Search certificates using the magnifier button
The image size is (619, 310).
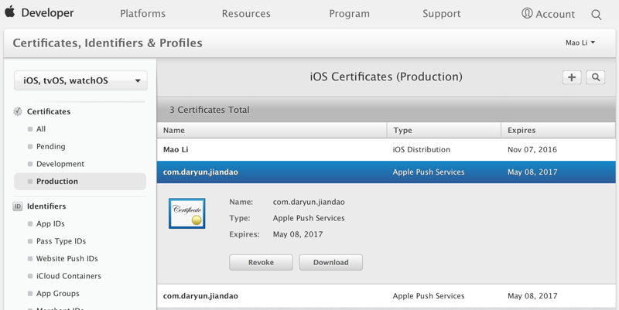(596, 77)
